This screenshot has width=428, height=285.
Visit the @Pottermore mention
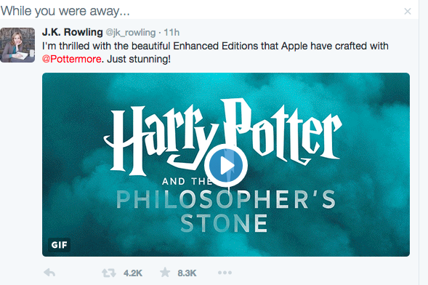72,59
